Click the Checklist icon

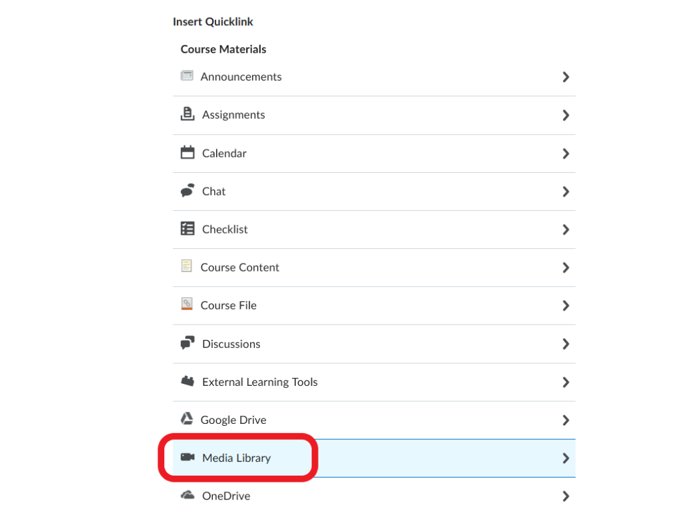(187, 228)
